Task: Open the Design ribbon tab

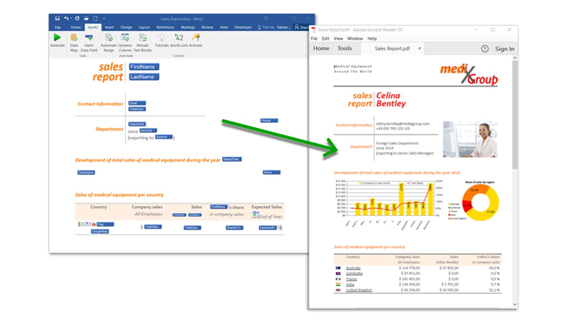Action: pos(126,27)
